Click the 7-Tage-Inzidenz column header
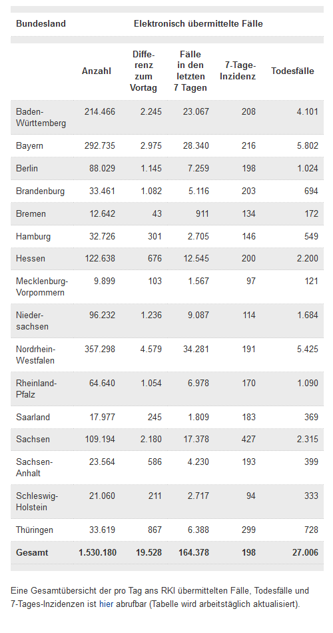This screenshot has height=633, width=333. (x=238, y=71)
